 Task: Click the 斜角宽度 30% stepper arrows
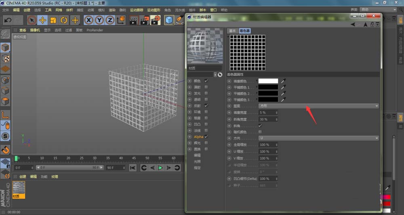[x=276, y=119]
